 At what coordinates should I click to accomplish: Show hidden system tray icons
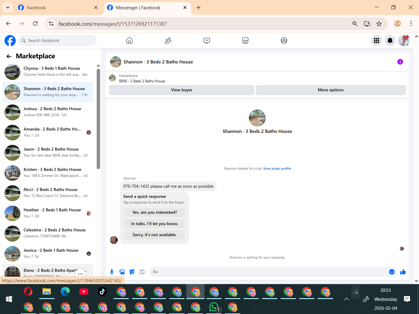tap(347, 299)
